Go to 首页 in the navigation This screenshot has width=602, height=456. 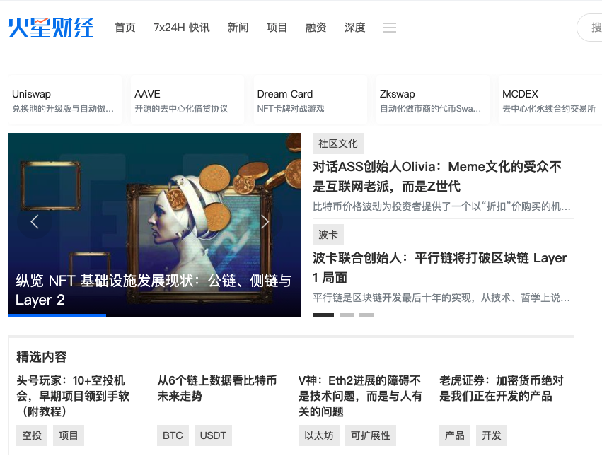pyautogui.click(x=125, y=28)
